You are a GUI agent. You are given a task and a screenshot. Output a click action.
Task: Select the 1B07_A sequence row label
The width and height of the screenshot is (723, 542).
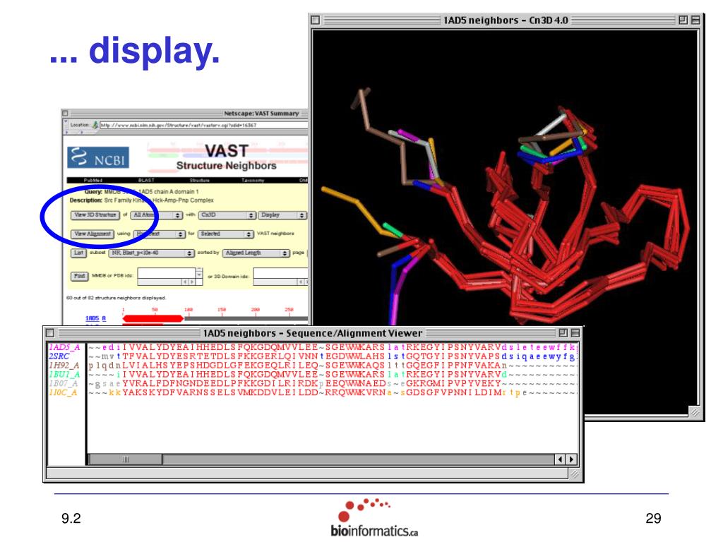(x=64, y=383)
